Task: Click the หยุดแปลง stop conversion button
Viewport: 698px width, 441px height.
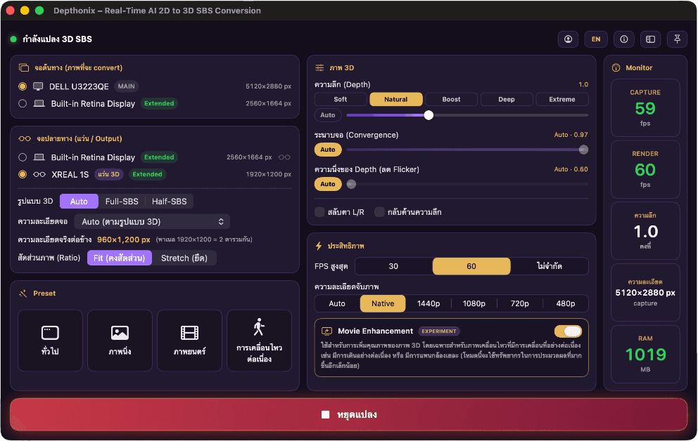Action: 349,414
